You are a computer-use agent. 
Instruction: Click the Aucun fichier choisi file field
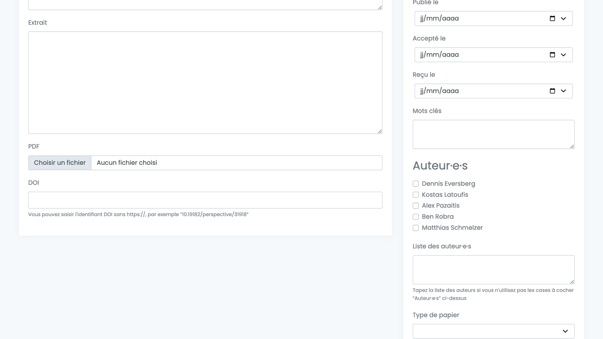coord(236,163)
